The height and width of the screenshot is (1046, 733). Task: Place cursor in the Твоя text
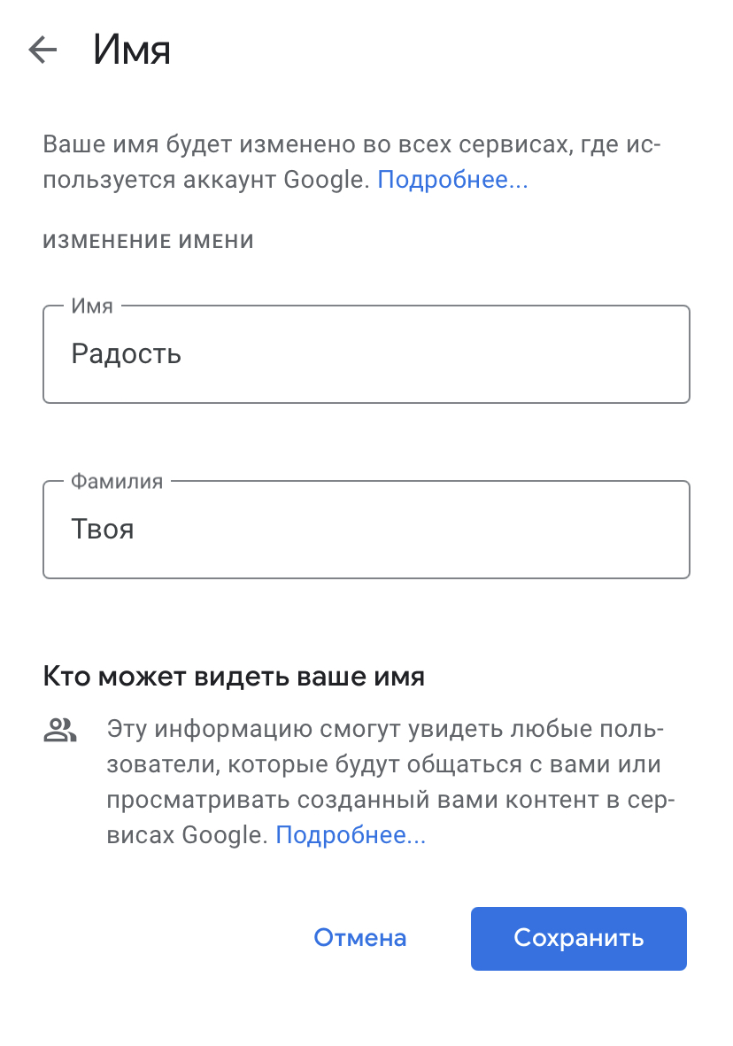point(103,530)
